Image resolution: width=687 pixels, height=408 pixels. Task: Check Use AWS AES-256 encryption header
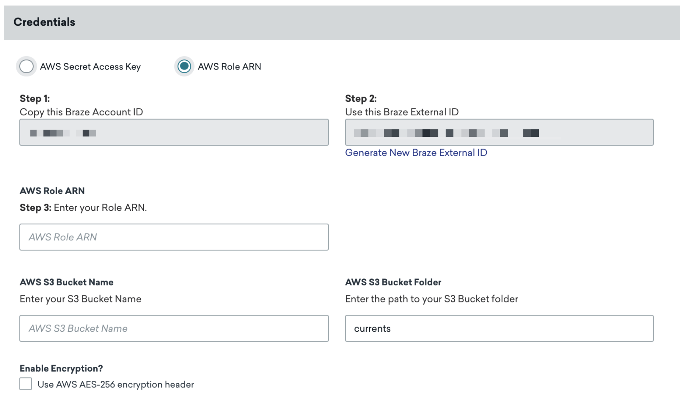coord(26,384)
